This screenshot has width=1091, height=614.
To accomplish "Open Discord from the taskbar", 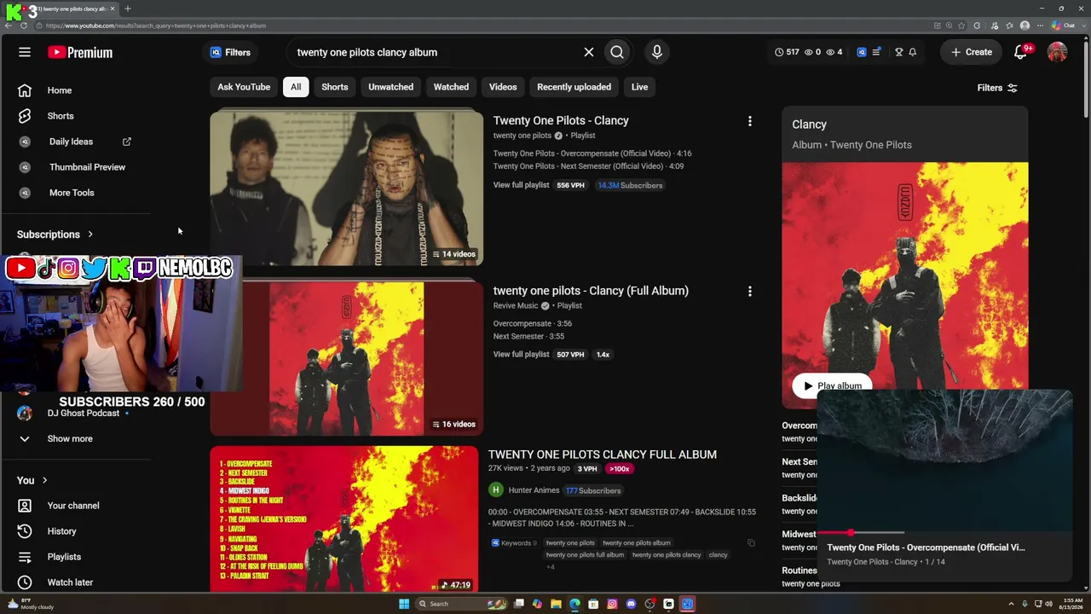I will click(x=631, y=604).
